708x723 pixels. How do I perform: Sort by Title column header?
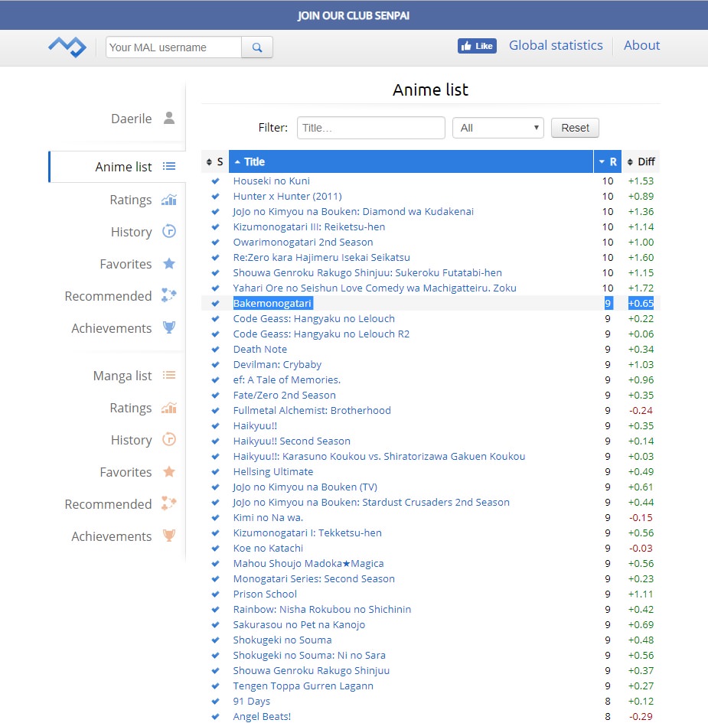pos(411,162)
